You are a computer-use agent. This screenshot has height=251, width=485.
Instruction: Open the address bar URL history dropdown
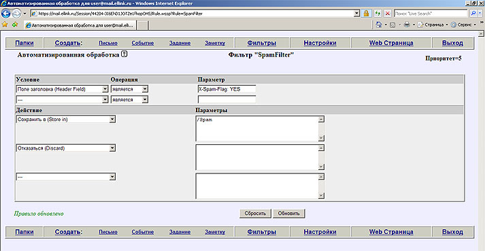click(356, 14)
